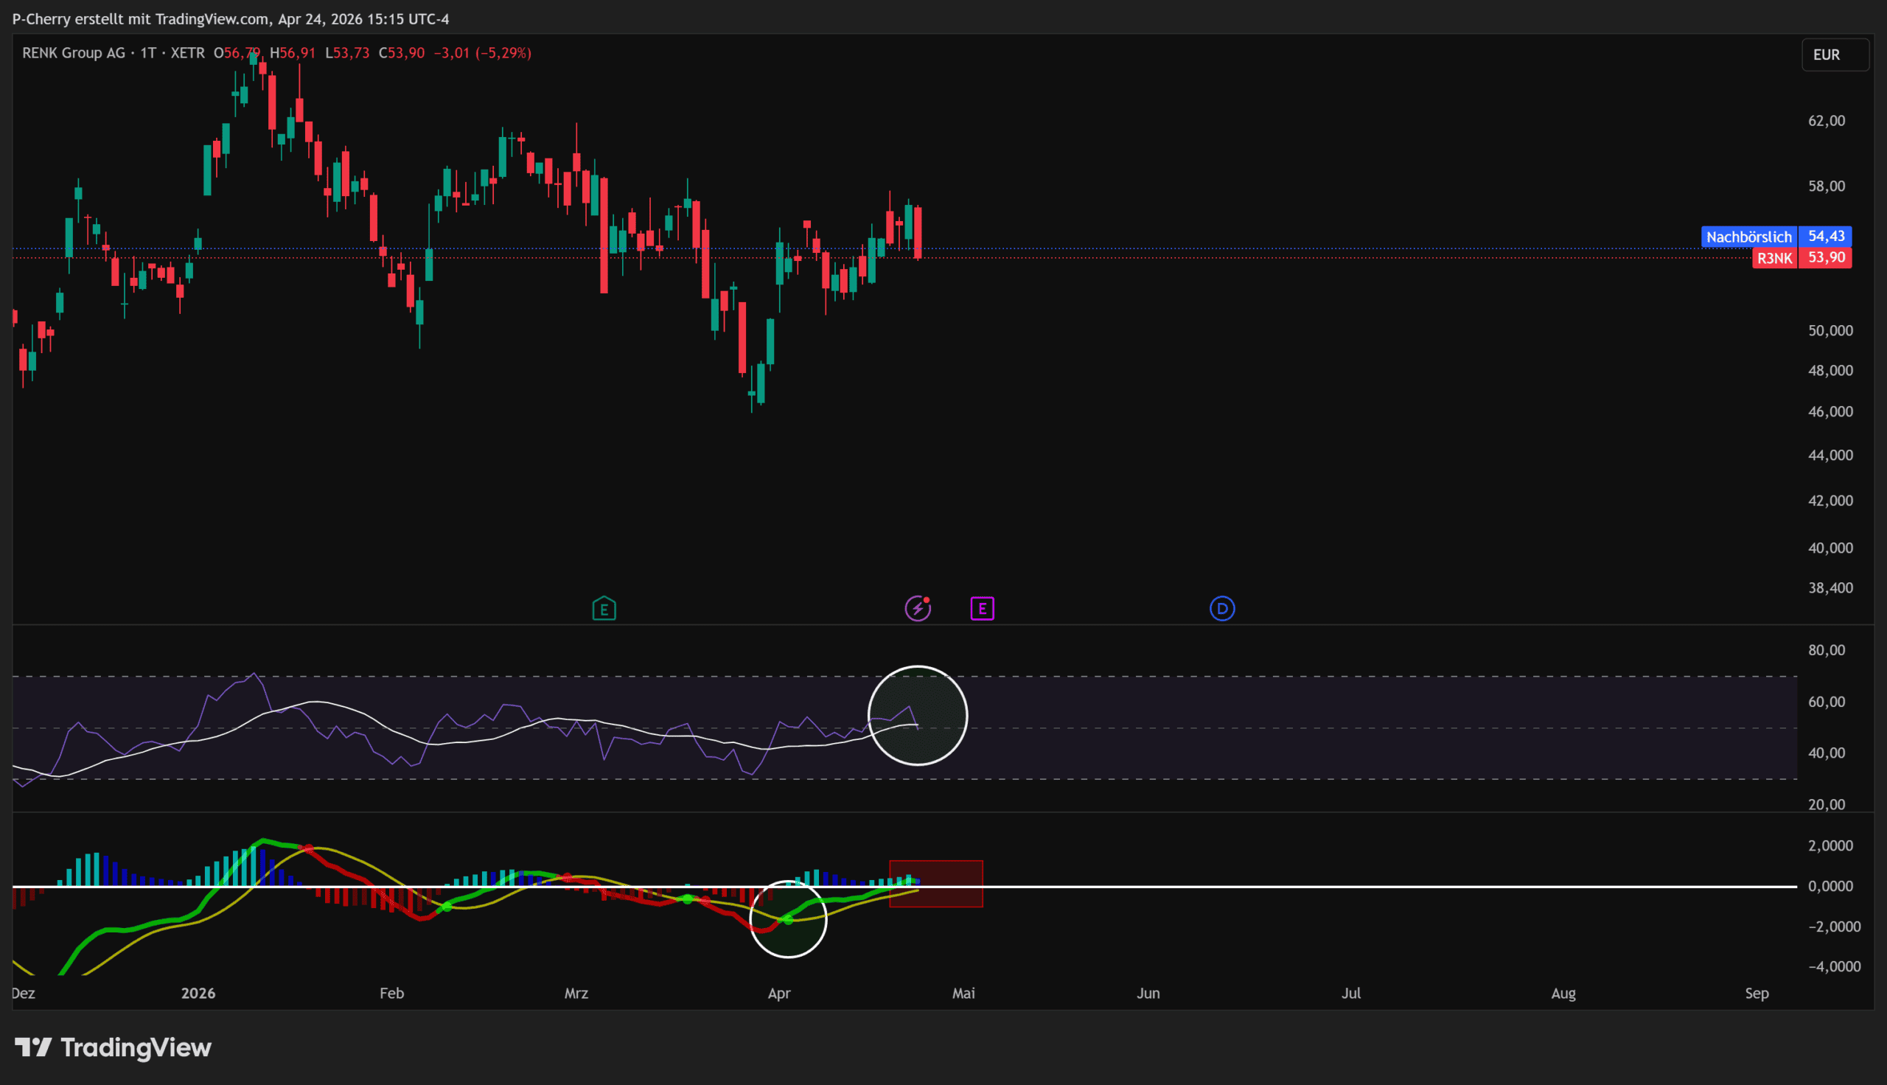Click the Mai label on time axis
This screenshot has width=1887, height=1085.
pos(963,994)
